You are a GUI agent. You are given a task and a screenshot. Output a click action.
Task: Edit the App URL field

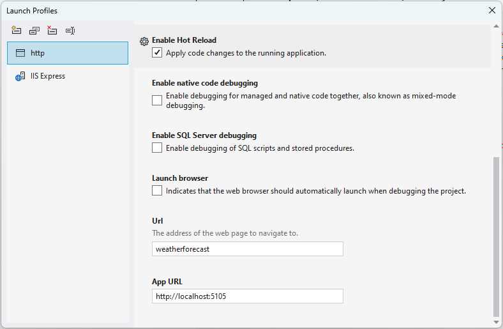[248, 296]
